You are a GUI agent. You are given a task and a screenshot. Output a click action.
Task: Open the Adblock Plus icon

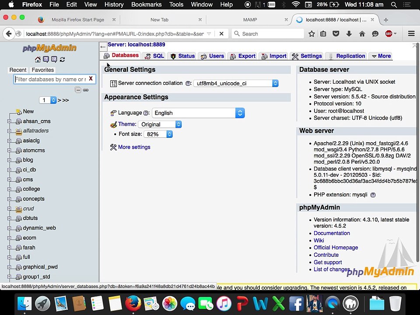tap(388, 34)
